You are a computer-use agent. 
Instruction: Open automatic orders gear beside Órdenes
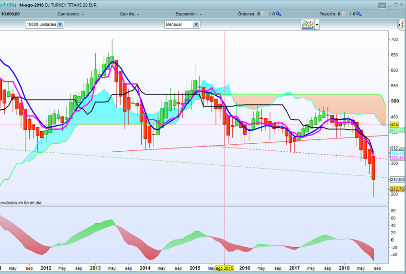[x=278, y=14]
